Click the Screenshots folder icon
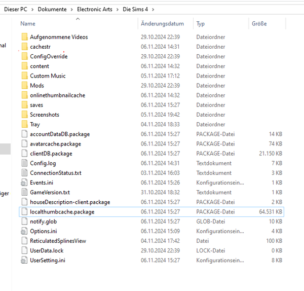Viewport: 304px width, 291px height. click(25, 115)
